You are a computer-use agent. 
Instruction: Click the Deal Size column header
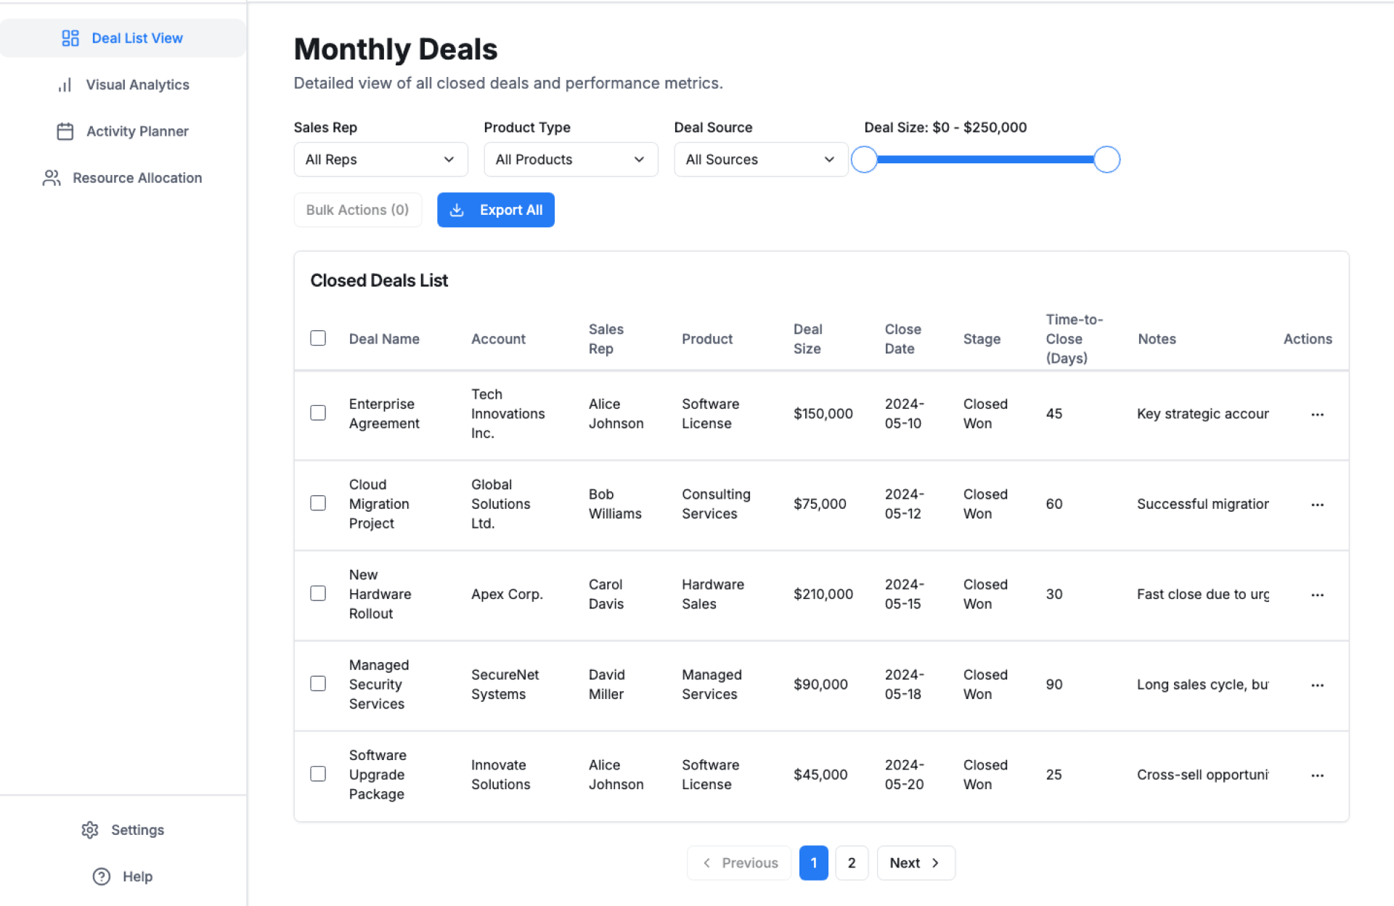(x=807, y=339)
